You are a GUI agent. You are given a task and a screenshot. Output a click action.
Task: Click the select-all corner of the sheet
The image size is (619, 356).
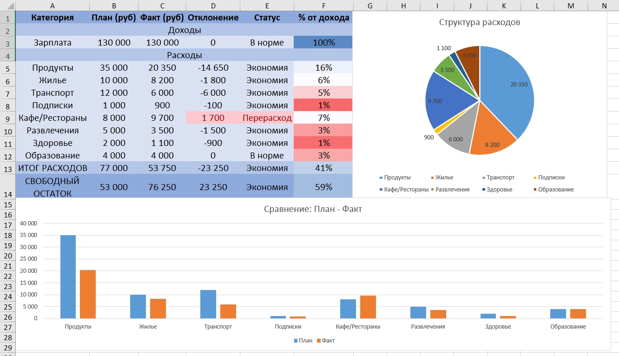point(7,5)
